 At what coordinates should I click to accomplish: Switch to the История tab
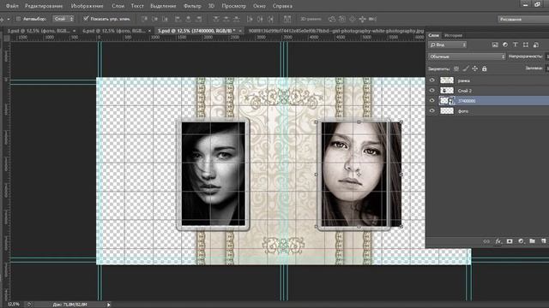coord(454,35)
